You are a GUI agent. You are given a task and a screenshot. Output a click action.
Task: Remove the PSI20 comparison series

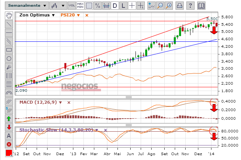click(x=87, y=15)
